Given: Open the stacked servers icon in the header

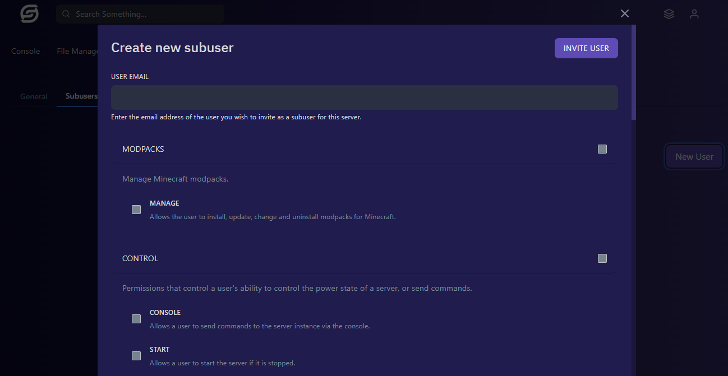Looking at the screenshot, I should [669, 13].
